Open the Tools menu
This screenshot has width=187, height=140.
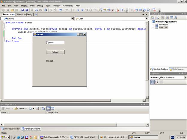coord(48,6)
